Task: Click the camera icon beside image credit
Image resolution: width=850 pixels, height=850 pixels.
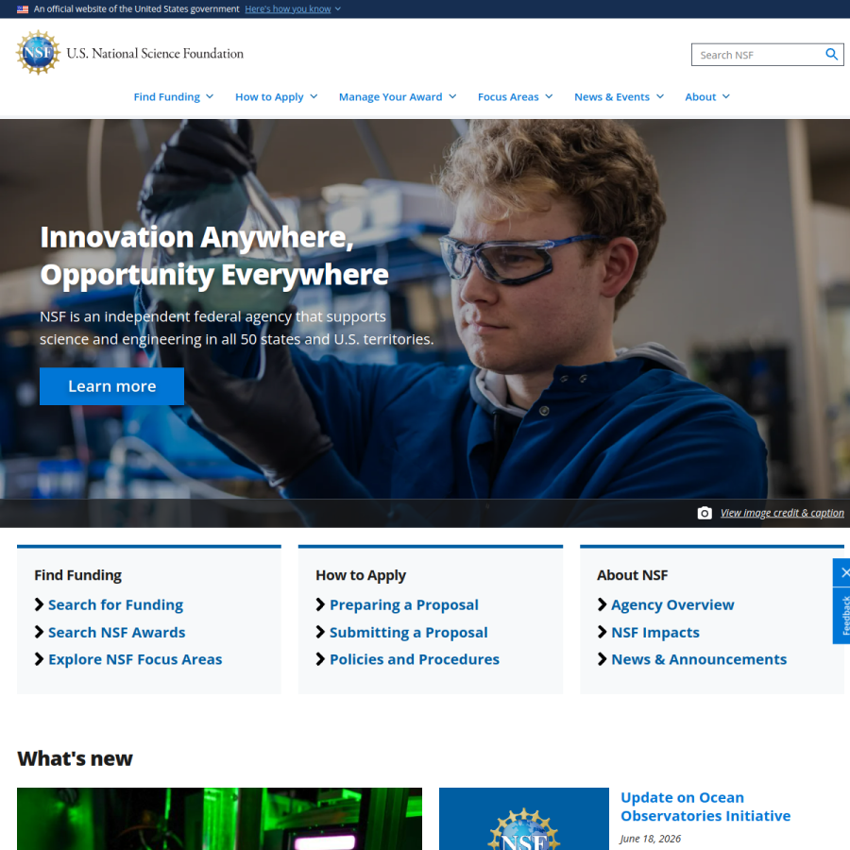Action: 705,513
